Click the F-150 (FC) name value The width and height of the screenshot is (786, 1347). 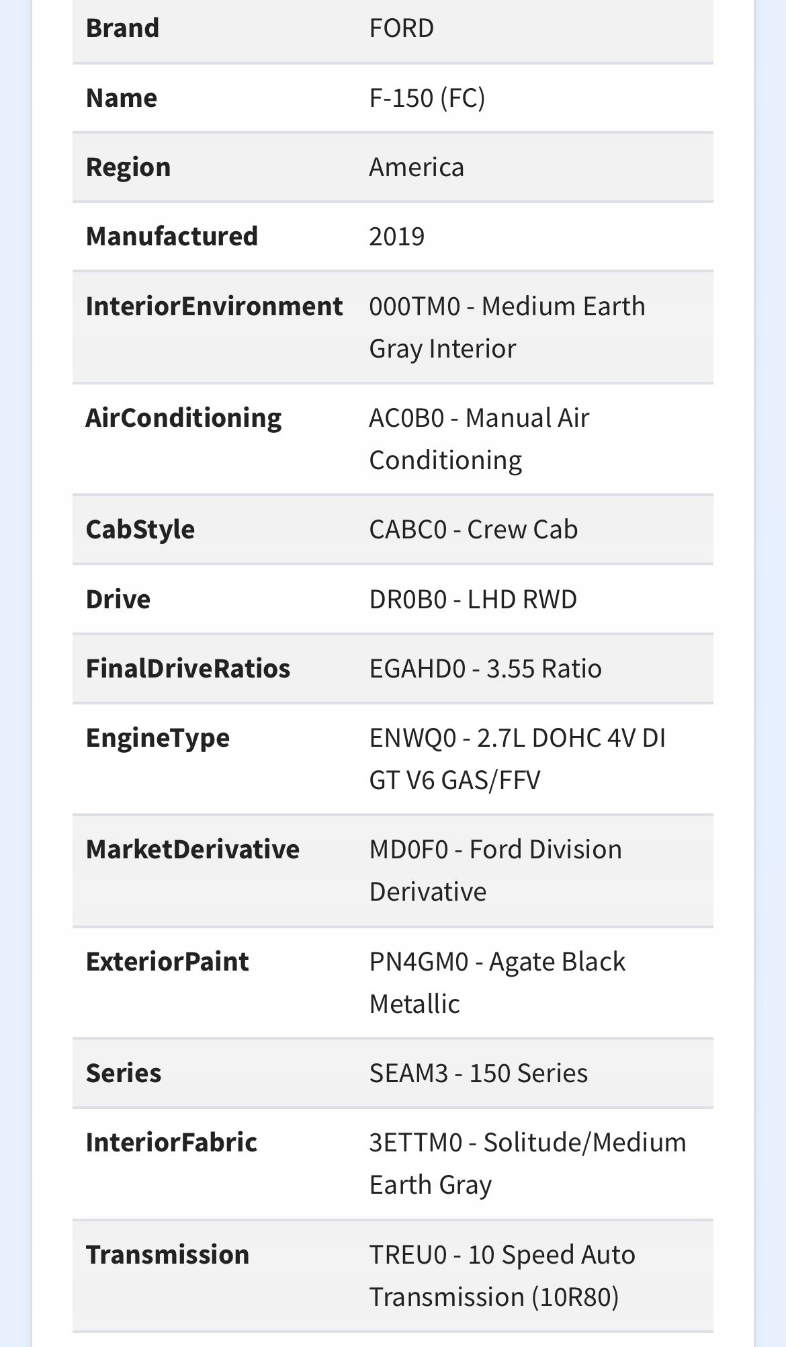[x=427, y=98]
